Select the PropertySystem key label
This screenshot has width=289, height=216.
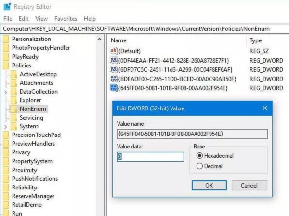(x=32, y=161)
